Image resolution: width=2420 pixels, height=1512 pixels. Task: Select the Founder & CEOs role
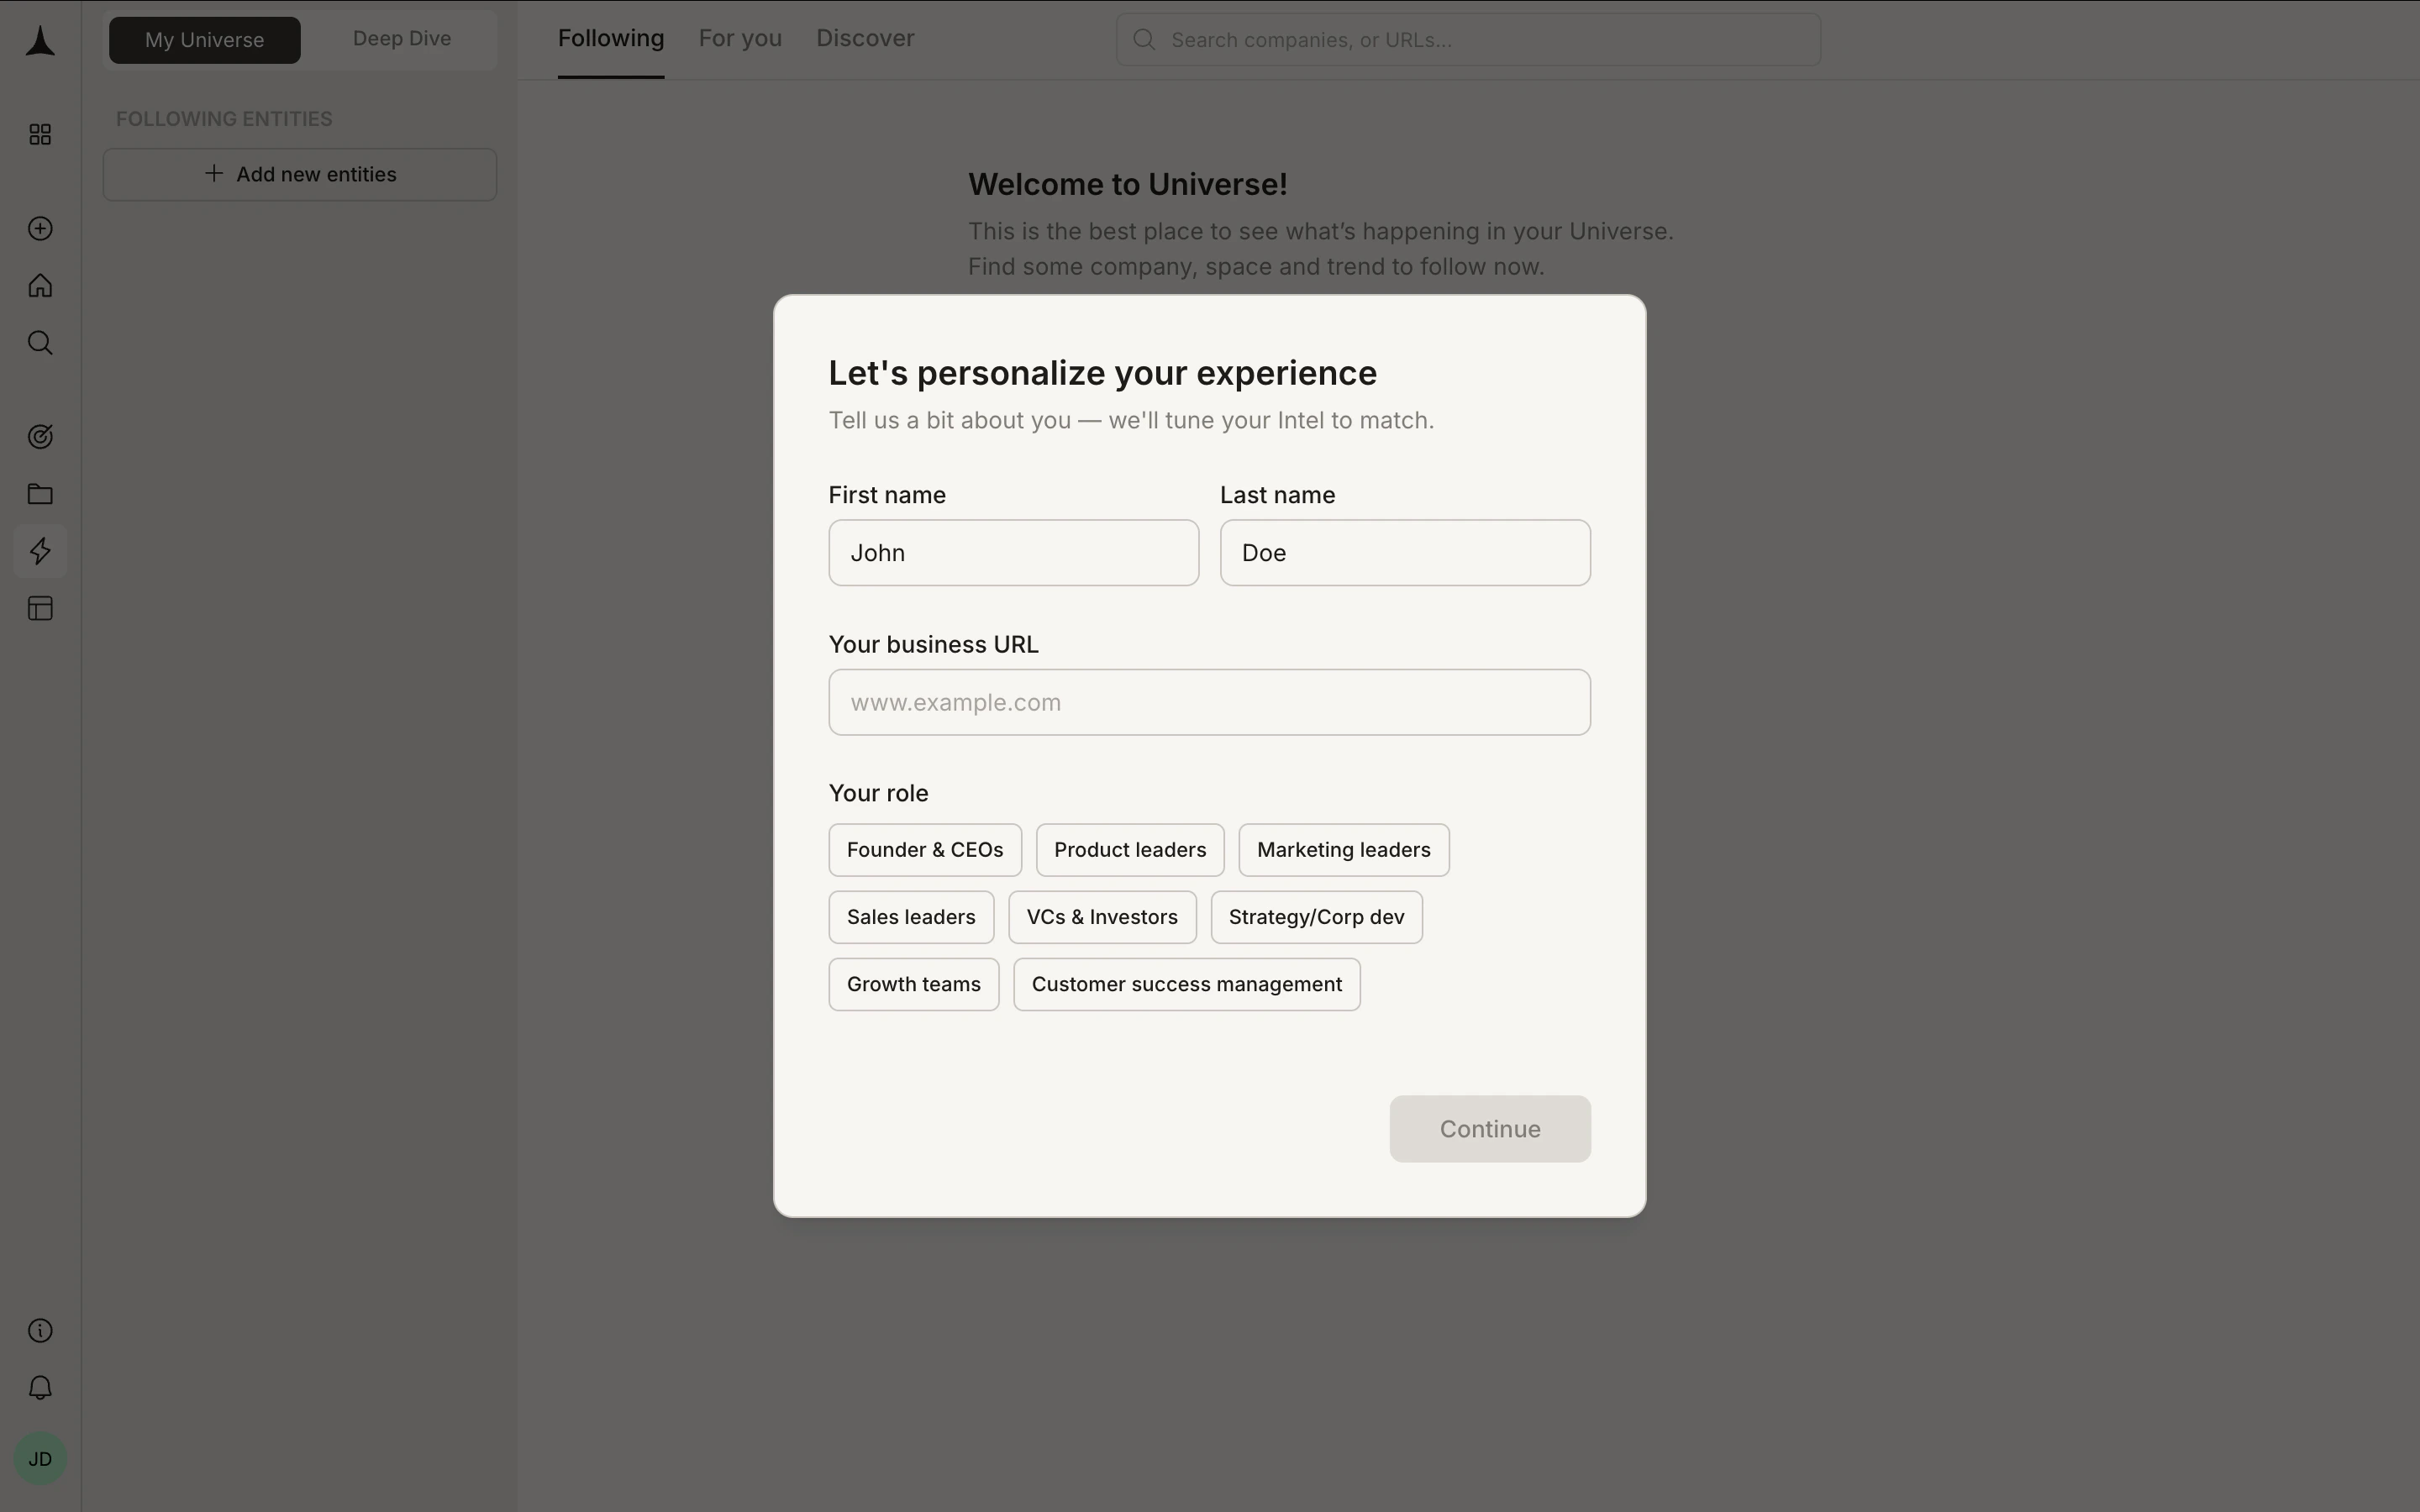[925, 850]
